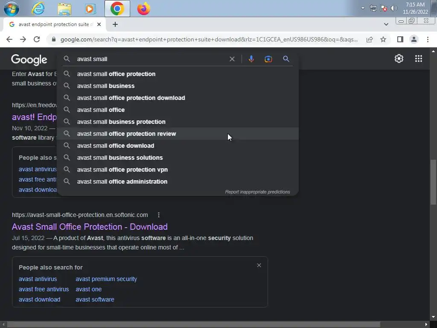The image size is (437, 328).
Task: Pick suggestion avast small office administration
Action: pyautogui.click(x=178, y=182)
